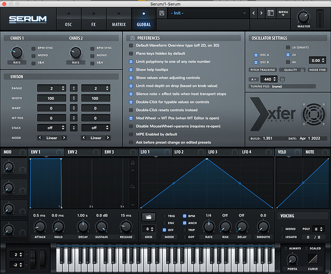The width and height of the screenshot is (331, 274).
Task: Enable the voicing MONO checkbox
Action: 282,229
